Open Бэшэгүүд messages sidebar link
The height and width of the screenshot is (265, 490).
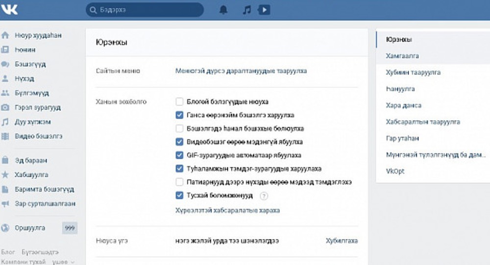(x=30, y=64)
